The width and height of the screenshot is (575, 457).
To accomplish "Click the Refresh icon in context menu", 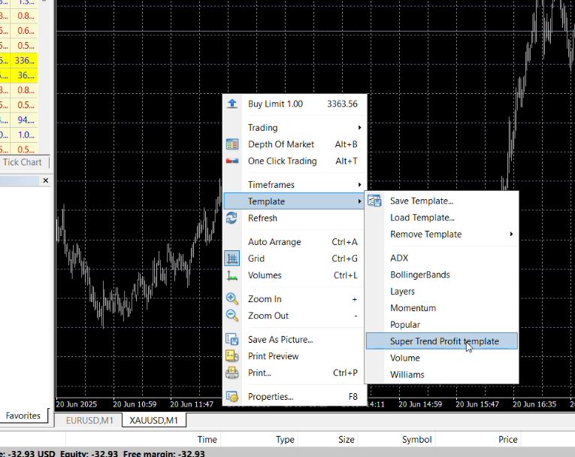I will pos(232,218).
